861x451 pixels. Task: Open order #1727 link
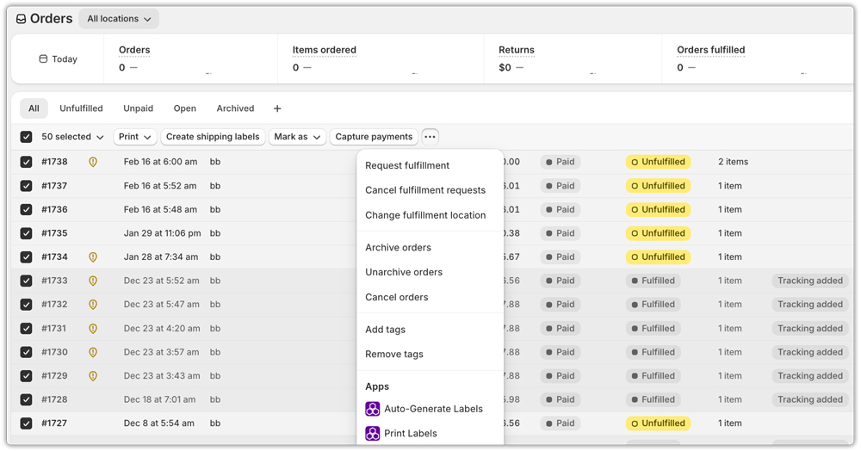(x=53, y=423)
